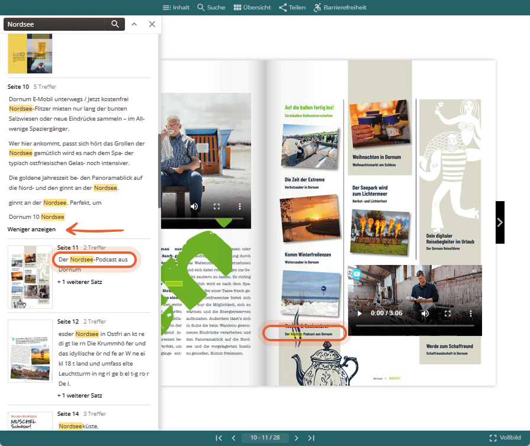
Task: Click the magnifier icon in search field
Action: pos(115,24)
